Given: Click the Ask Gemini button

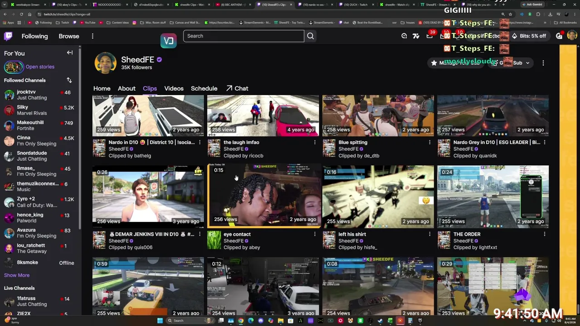Looking at the screenshot, I should (x=532, y=5).
